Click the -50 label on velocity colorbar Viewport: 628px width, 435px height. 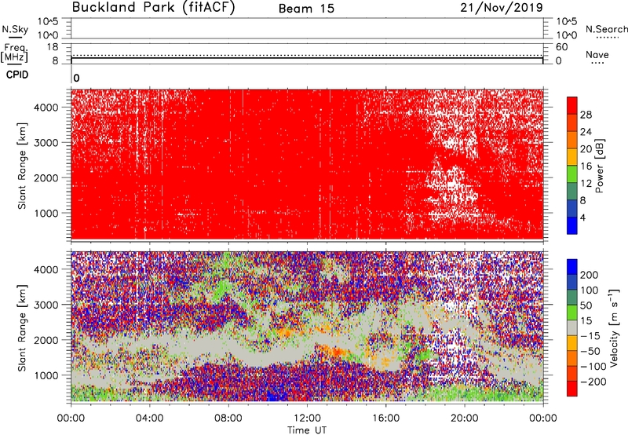[x=590, y=351]
